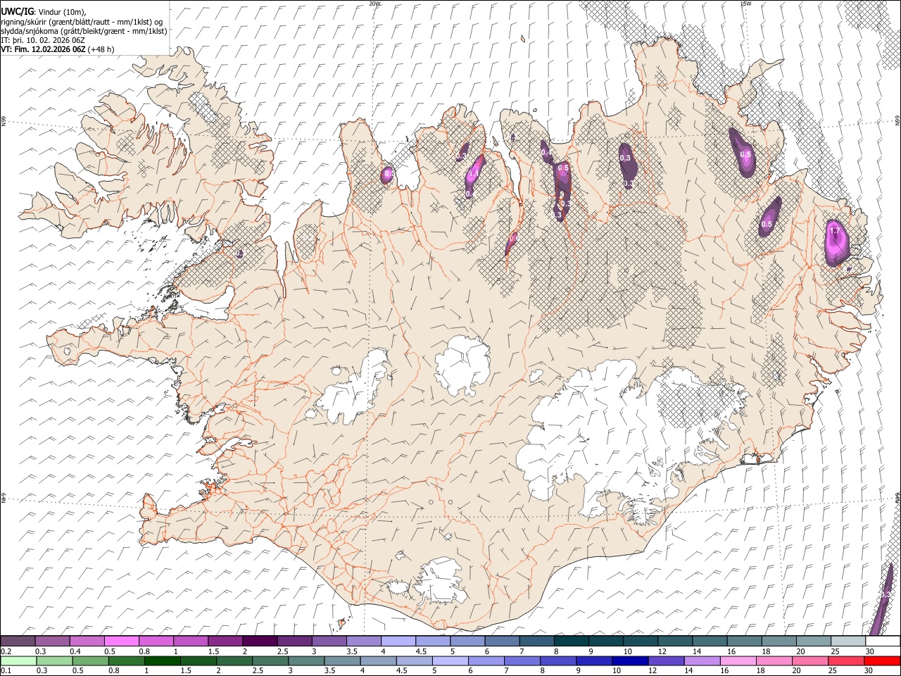
Task: Pick the 0.3 swatch on the purple snow scale
Action: coord(53,641)
